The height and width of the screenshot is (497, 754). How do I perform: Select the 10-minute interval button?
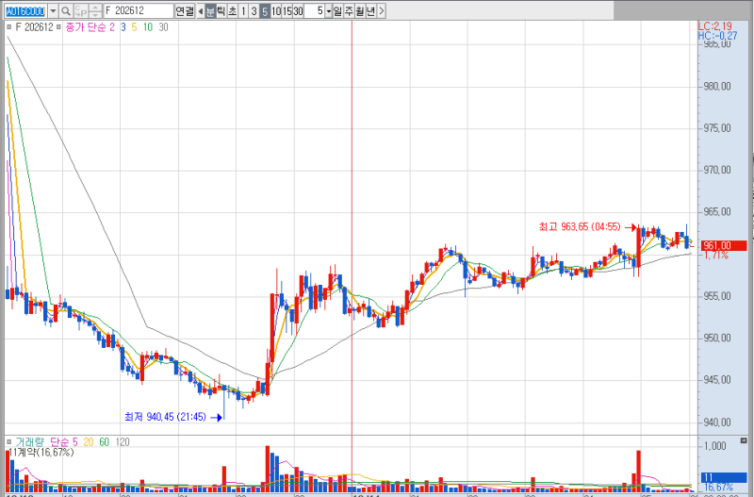(276, 10)
